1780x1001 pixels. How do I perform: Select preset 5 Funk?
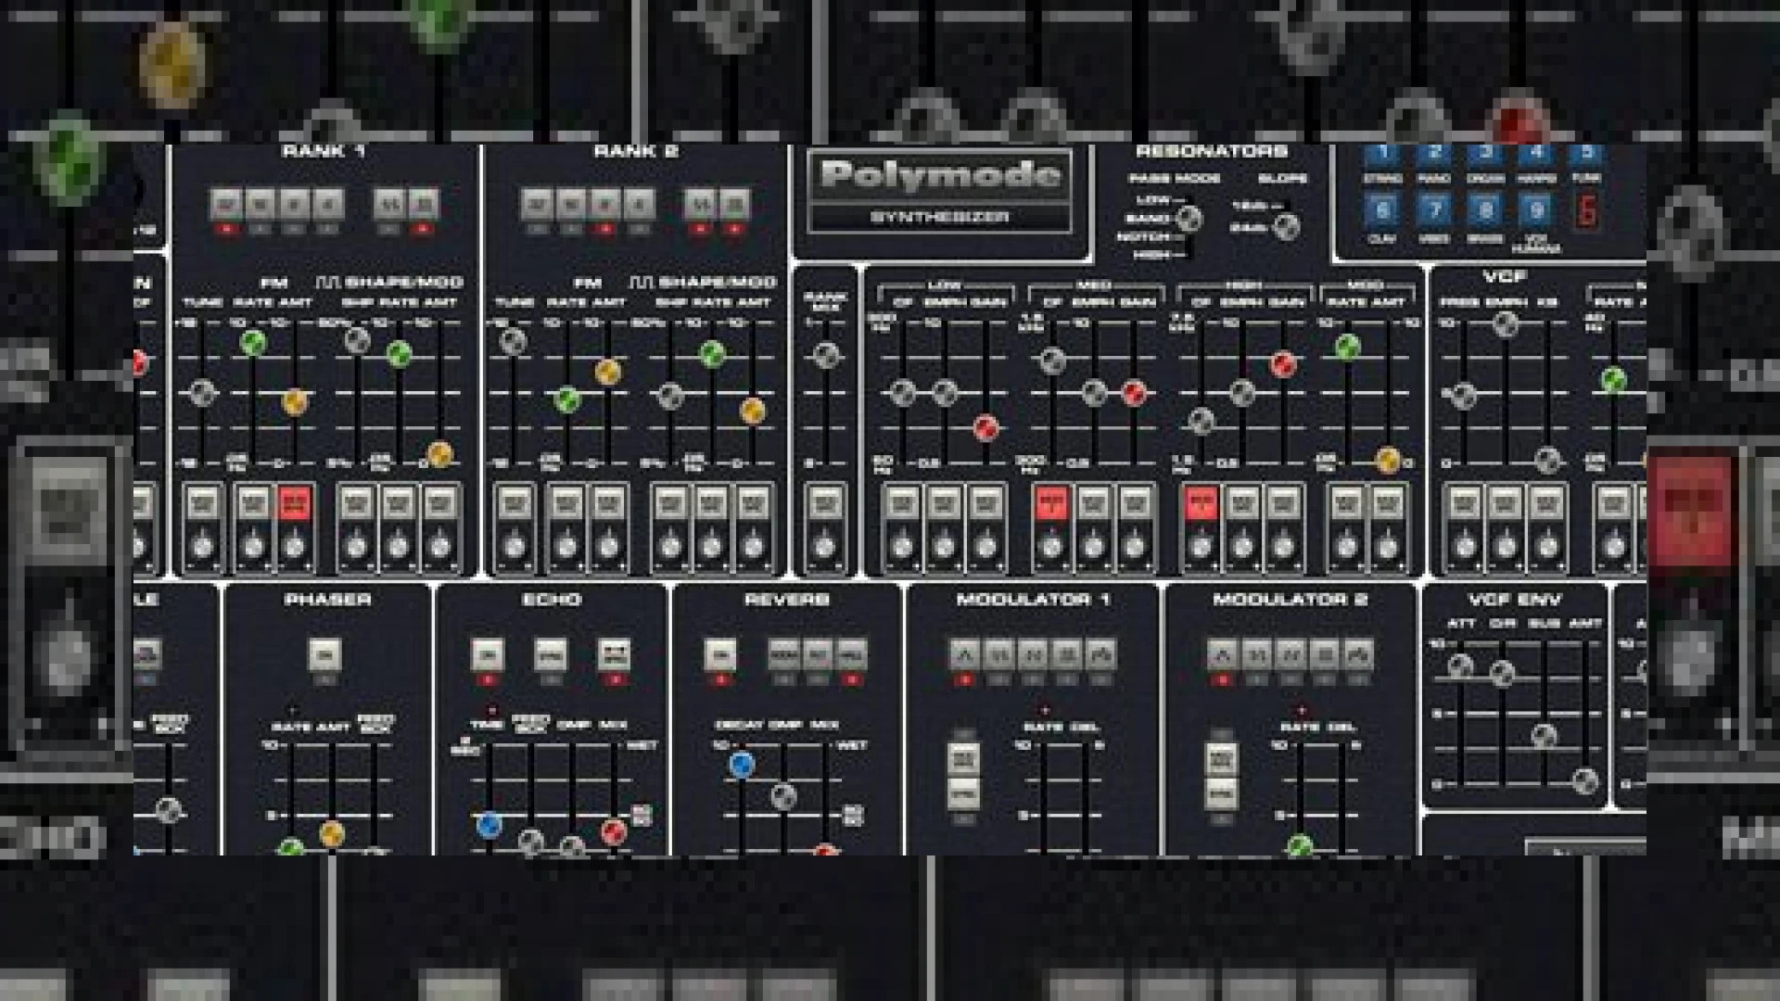[1586, 155]
